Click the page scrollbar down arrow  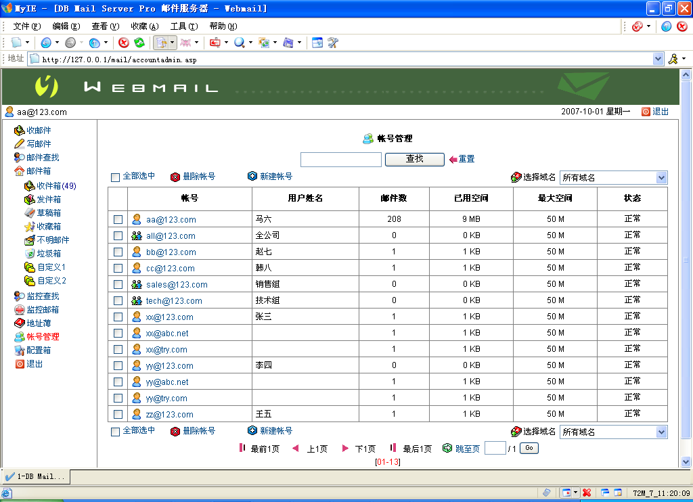[686, 462]
